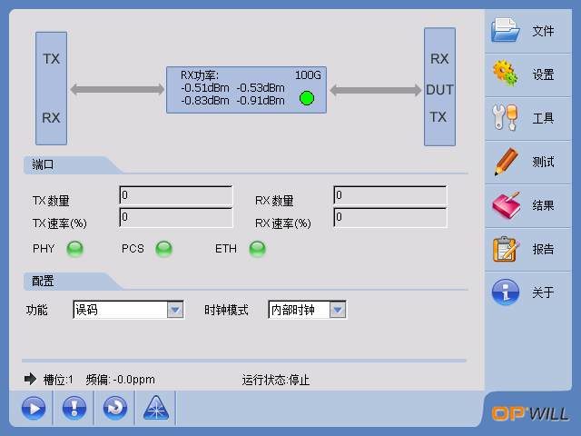Click the -0.91dBm power value
Image resolution: width=581 pixels, height=436 pixels.
261,101
